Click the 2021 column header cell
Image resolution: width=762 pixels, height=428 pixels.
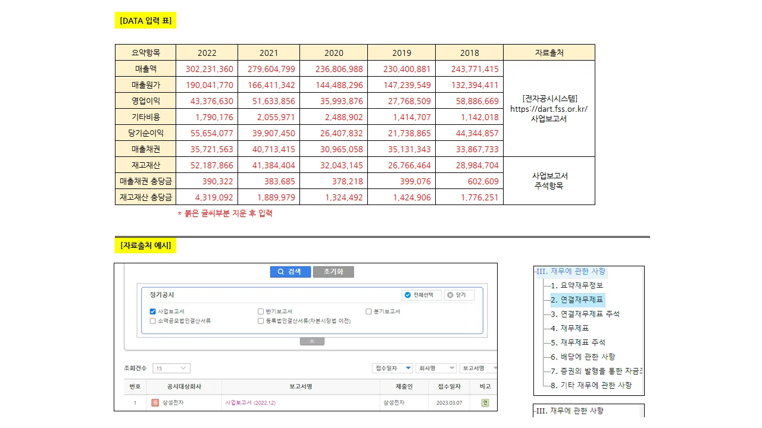point(269,52)
